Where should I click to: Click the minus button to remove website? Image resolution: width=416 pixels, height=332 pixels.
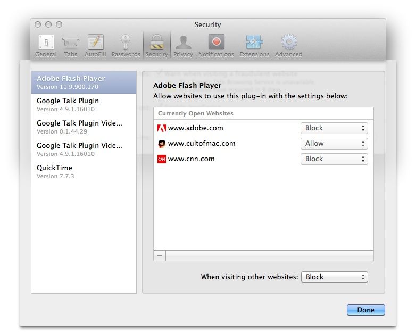(160, 256)
